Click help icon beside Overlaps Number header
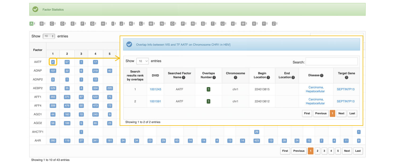The image size is (393, 164). [214, 77]
